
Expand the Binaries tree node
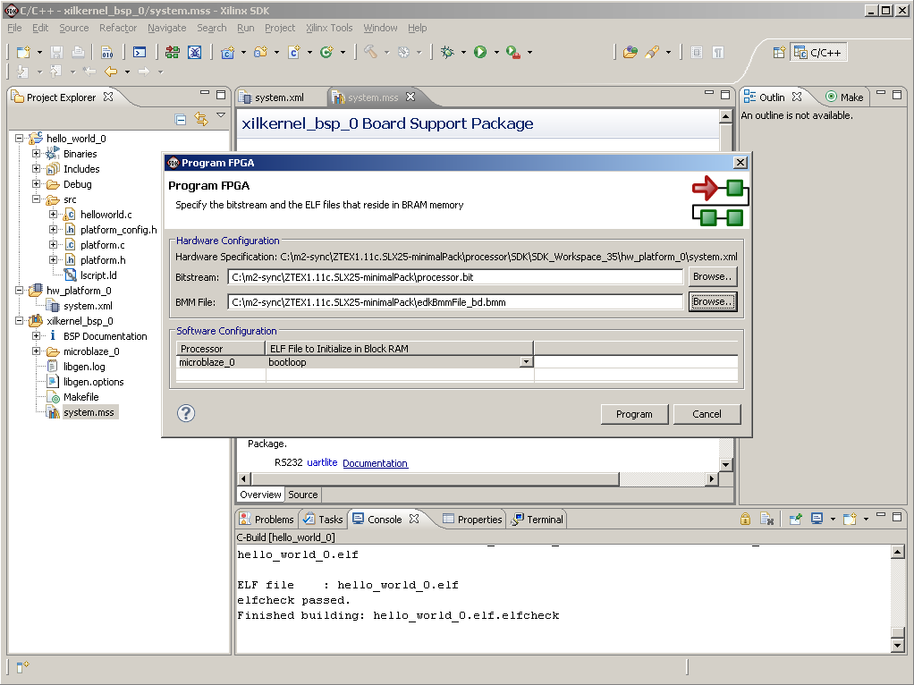click(37, 154)
